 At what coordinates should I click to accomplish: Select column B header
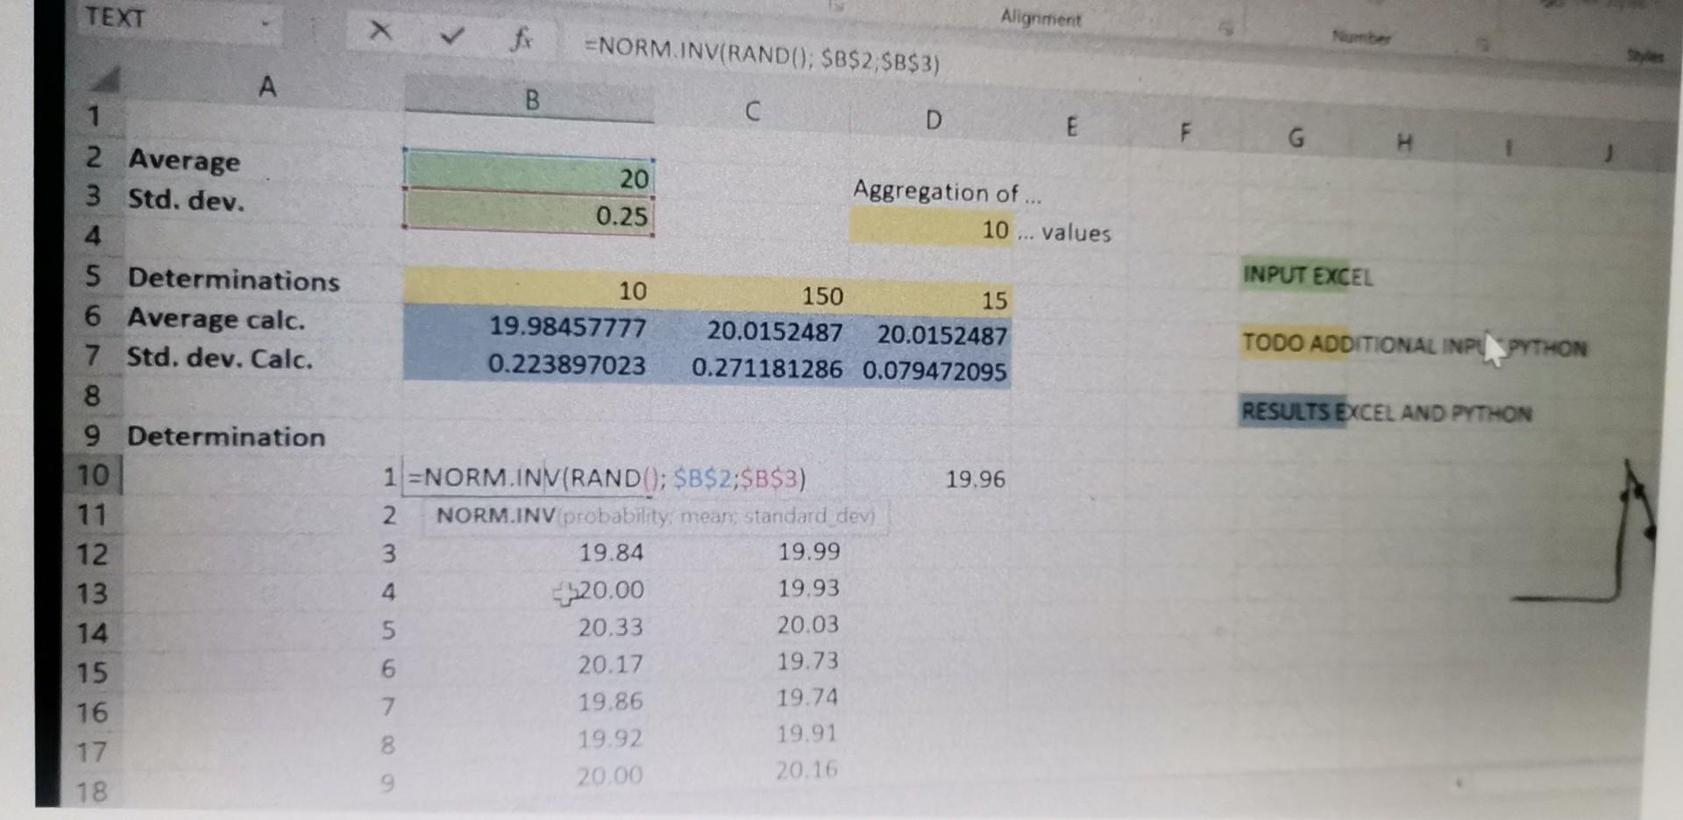(532, 101)
